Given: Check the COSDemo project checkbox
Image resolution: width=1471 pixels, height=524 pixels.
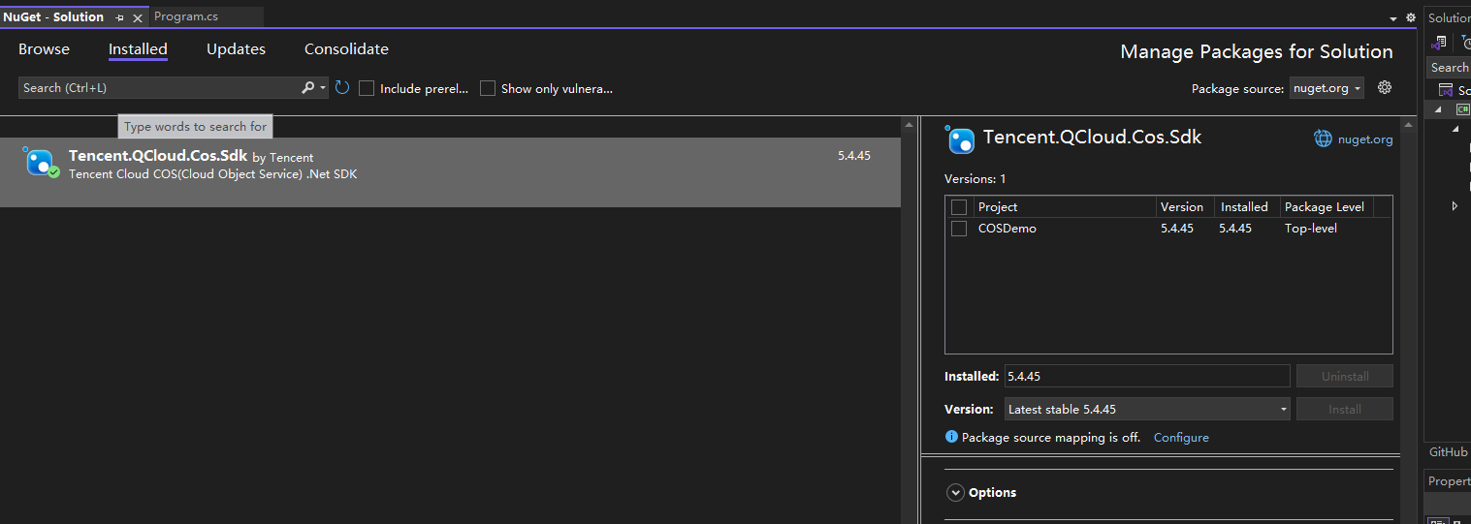Looking at the screenshot, I should tap(959, 229).
